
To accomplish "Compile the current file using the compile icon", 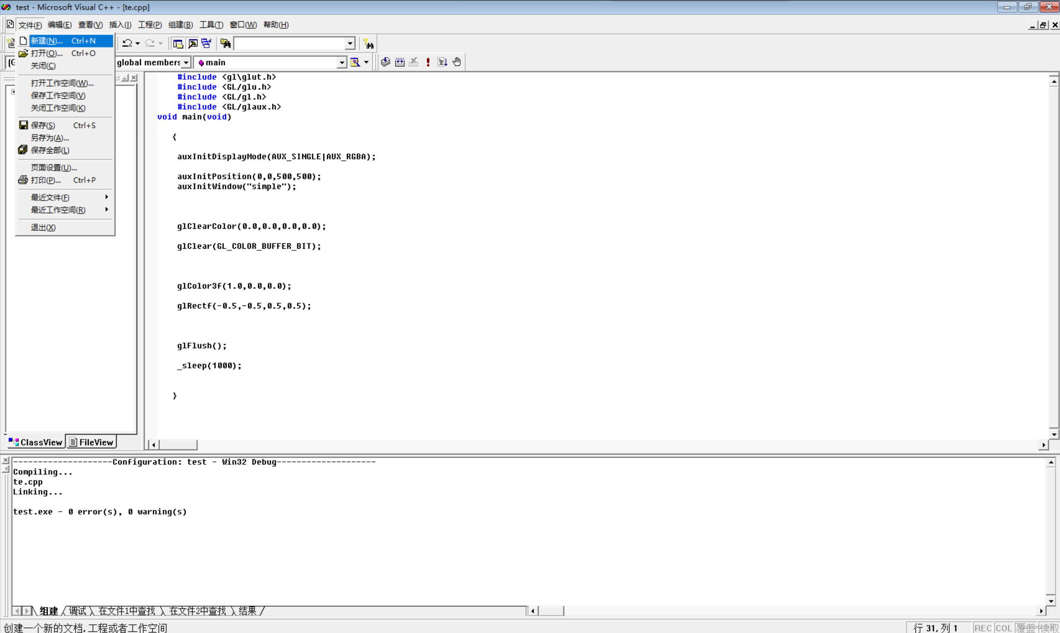I will pyautogui.click(x=385, y=62).
